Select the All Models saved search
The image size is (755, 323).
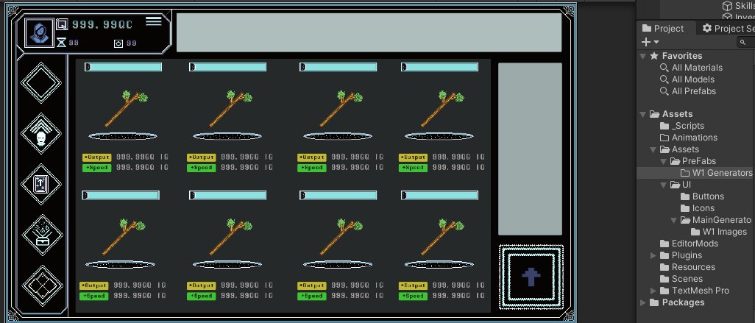687,79
